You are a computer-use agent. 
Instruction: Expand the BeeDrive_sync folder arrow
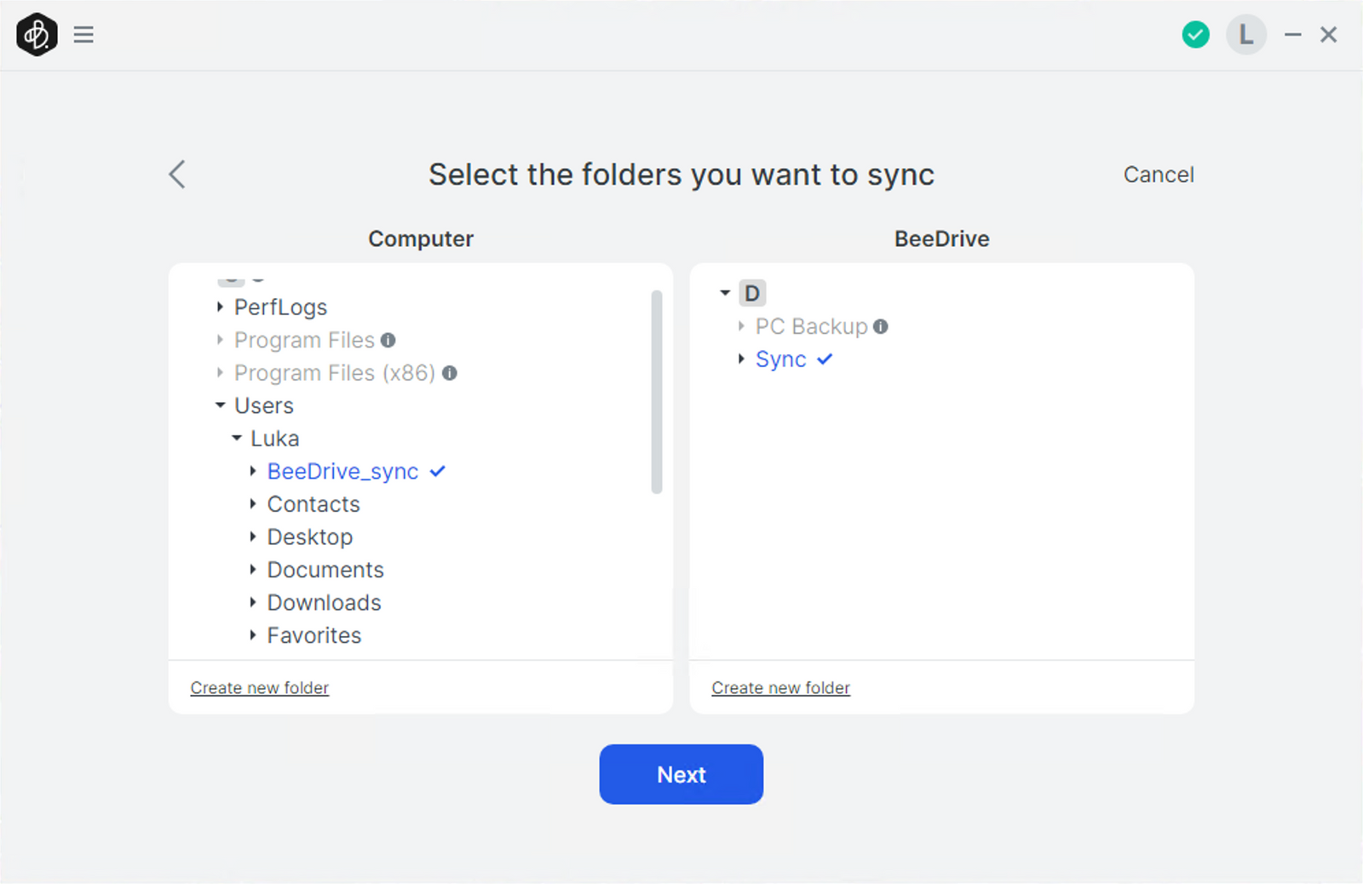[x=253, y=471]
